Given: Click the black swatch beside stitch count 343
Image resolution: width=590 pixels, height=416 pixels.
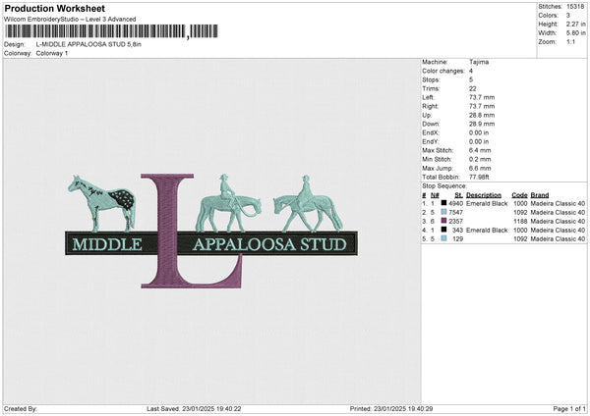Looking at the screenshot, I should coord(444,230).
